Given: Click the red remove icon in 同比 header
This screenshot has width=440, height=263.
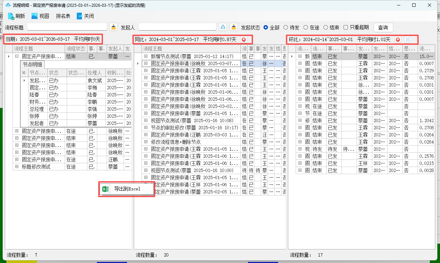Looking at the screenshot, I should click(244, 40).
